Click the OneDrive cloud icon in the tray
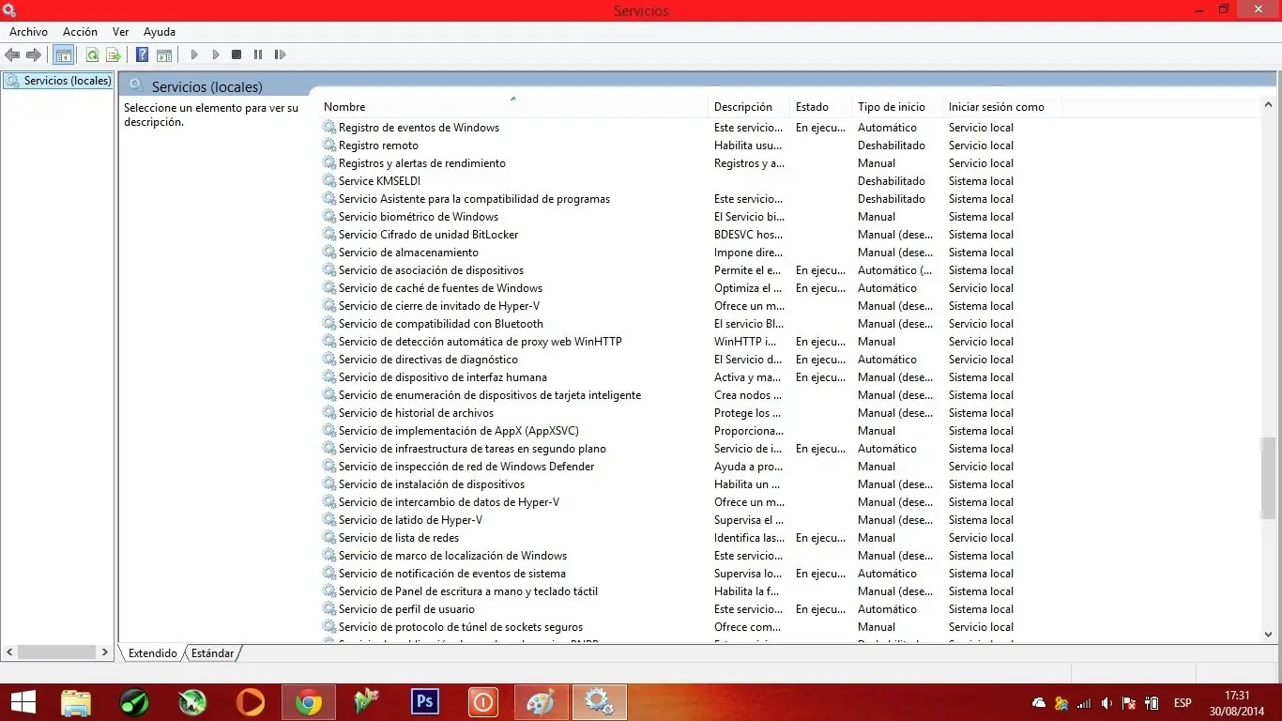Viewport: 1282px width, 721px height. point(1039,703)
